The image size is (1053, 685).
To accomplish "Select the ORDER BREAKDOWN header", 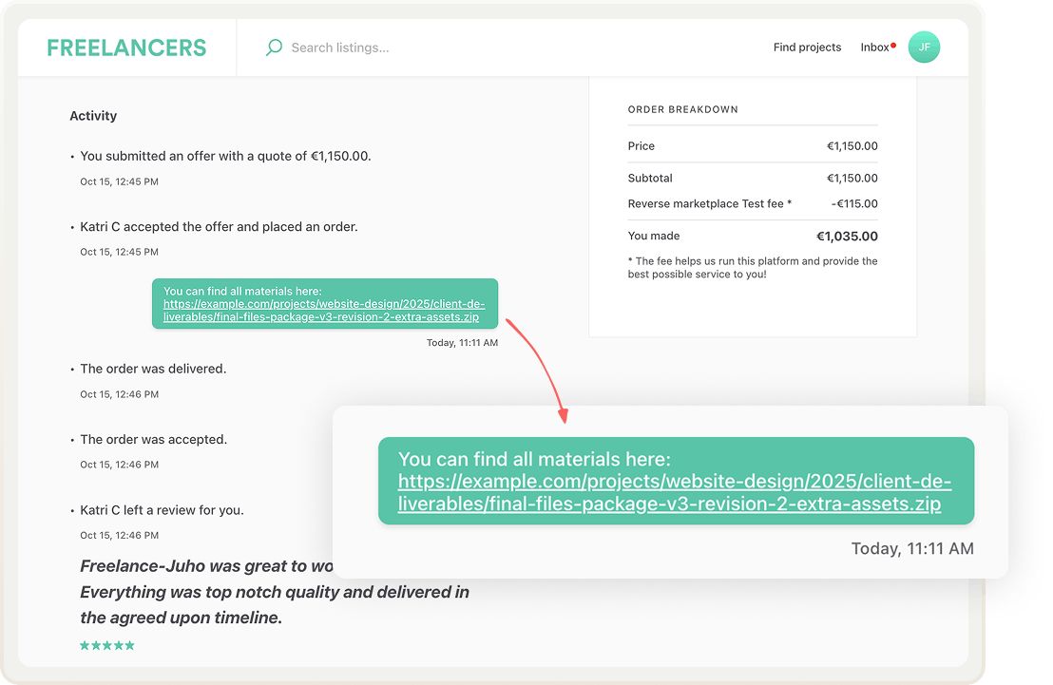I will click(x=682, y=109).
